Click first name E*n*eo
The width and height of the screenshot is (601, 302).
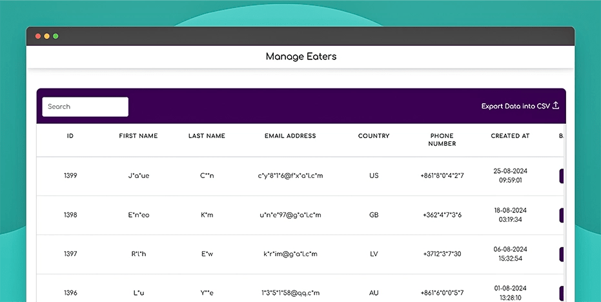(x=139, y=215)
